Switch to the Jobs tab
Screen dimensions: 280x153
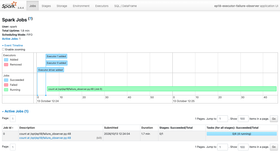33,6
